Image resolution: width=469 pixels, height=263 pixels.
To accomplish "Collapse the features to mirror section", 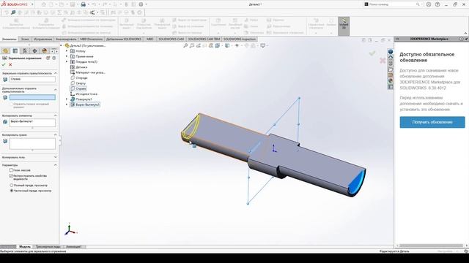I will (56, 115).
